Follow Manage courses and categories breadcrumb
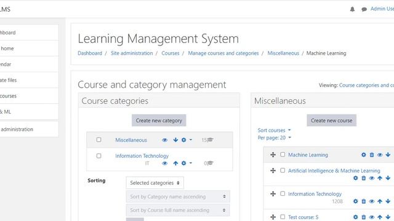 223,53
